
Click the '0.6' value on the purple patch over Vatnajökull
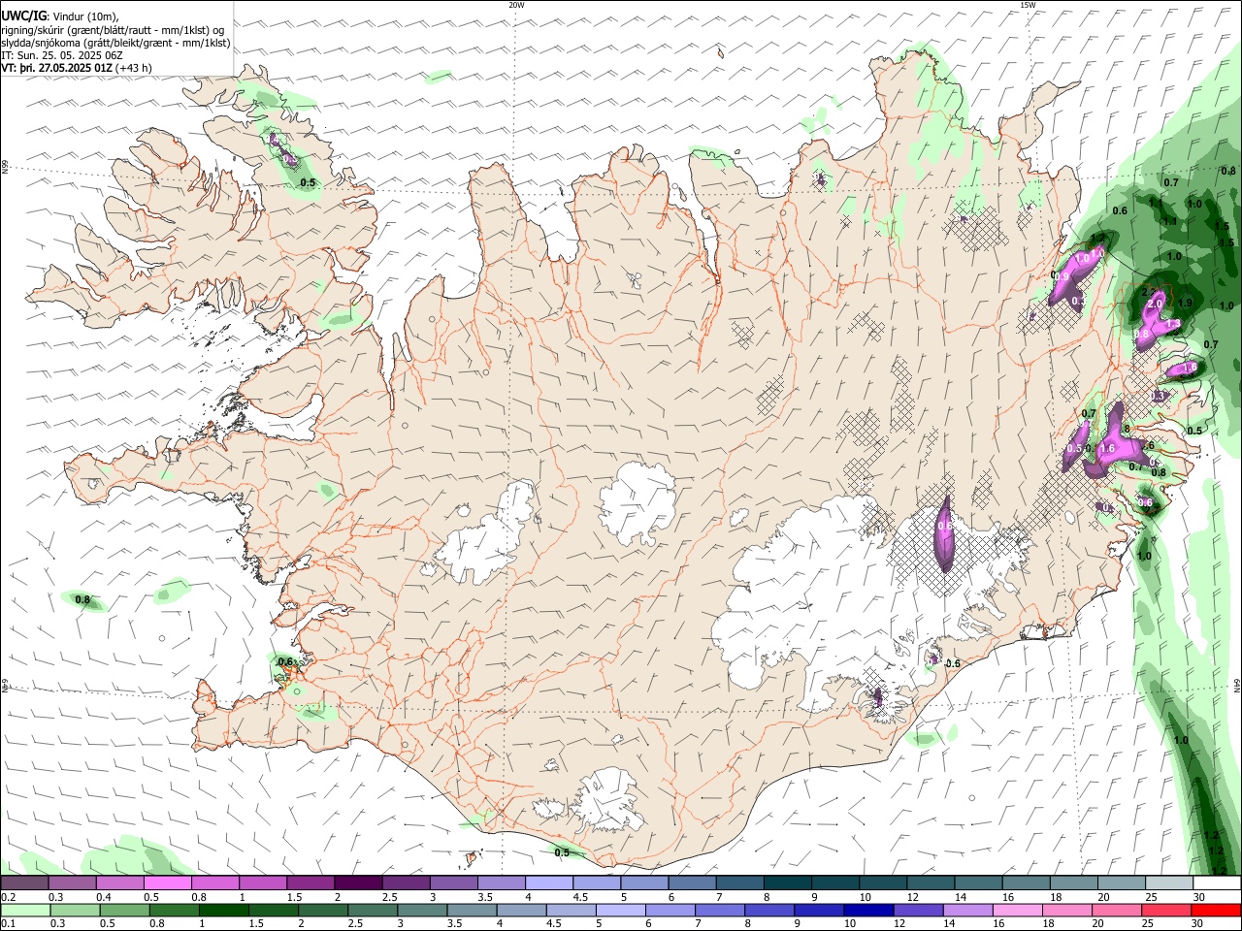click(x=945, y=527)
